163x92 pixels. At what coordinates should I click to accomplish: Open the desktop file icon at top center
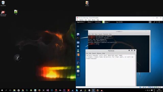87,4
